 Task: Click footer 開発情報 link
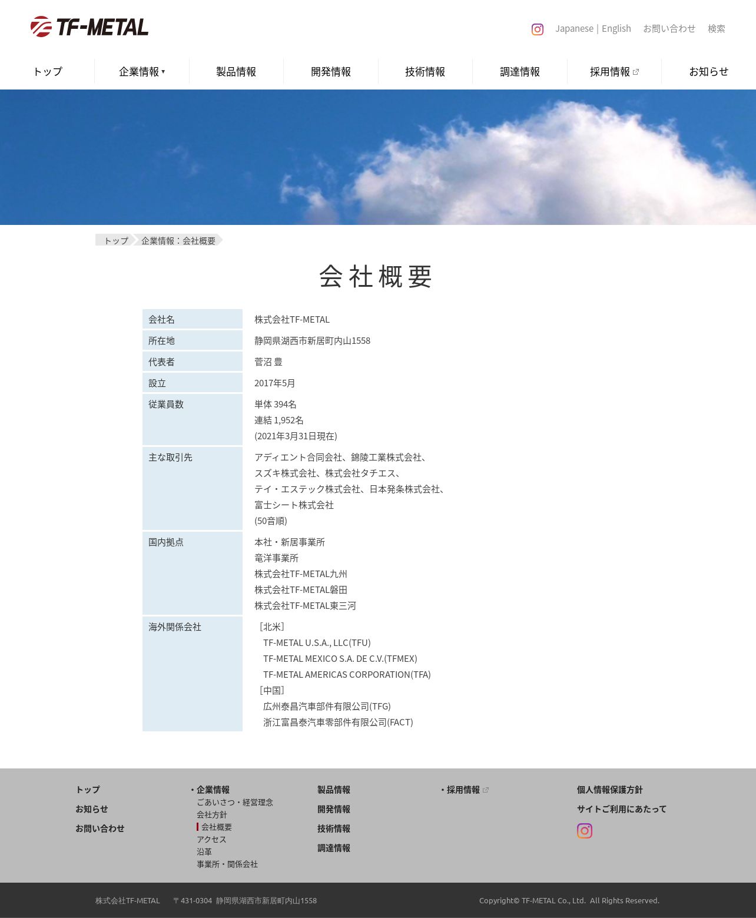tap(334, 809)
